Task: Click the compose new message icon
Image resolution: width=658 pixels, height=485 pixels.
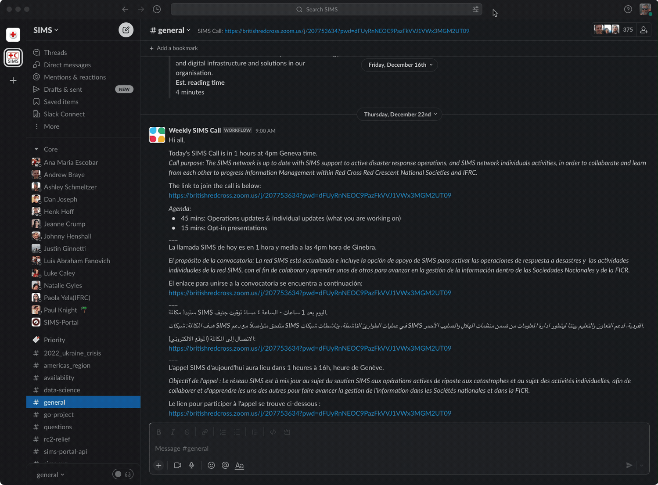Action: pyautogui.click(x=126, y=30)
